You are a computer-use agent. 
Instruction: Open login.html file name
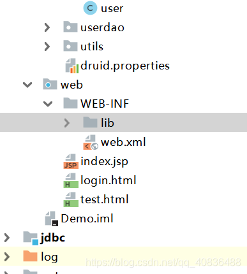109,181
